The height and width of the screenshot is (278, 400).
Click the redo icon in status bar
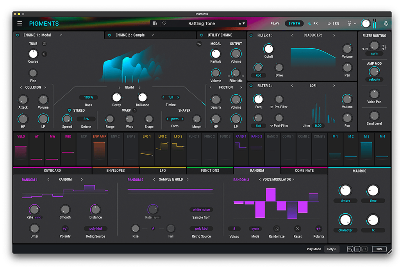coord(364,249)
